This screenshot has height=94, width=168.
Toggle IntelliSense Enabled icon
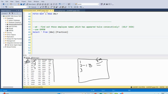(x=48, y=7)
